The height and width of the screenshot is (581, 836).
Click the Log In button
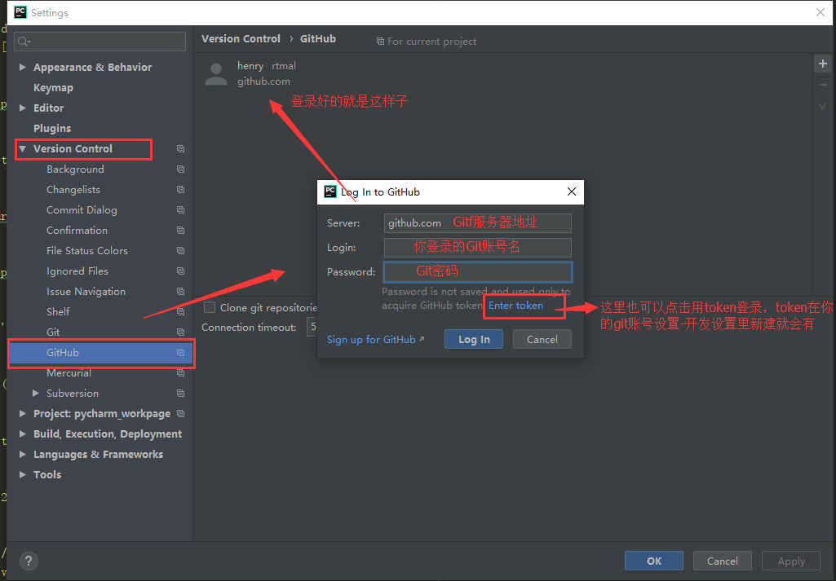474,339
